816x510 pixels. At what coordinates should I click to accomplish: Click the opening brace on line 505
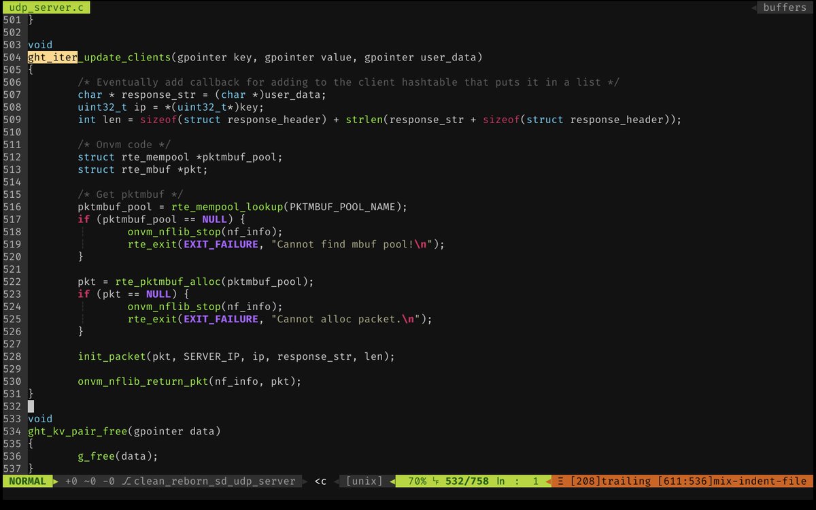[x=31, y=69]
